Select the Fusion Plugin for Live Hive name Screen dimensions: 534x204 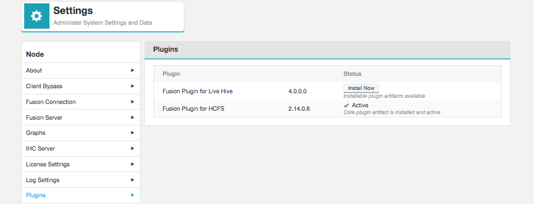pos(197,91)
